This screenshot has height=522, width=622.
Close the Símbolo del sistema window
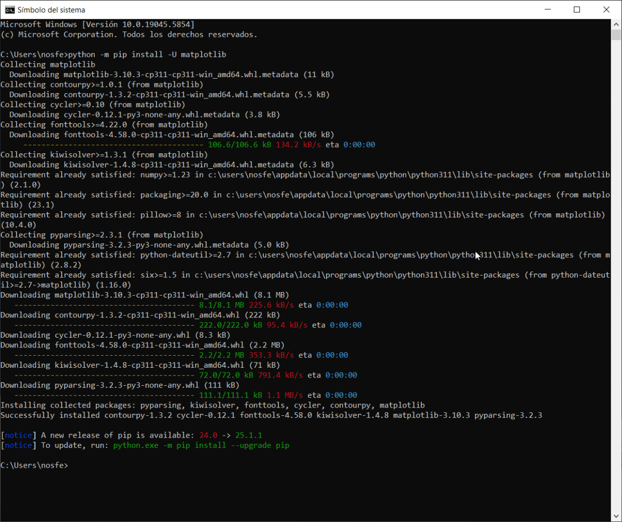606,9
